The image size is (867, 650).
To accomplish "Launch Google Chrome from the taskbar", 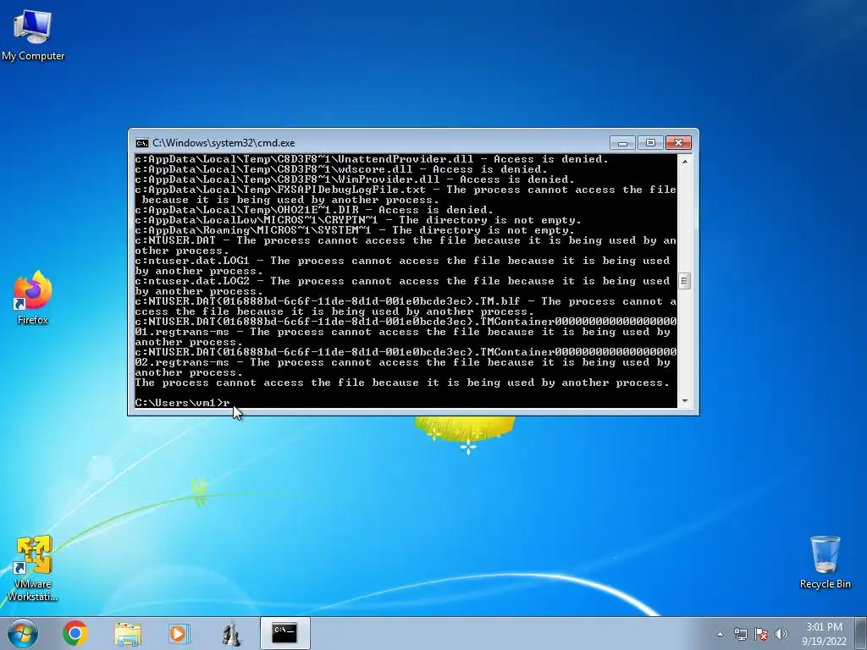I will click(x=75, y=633).
